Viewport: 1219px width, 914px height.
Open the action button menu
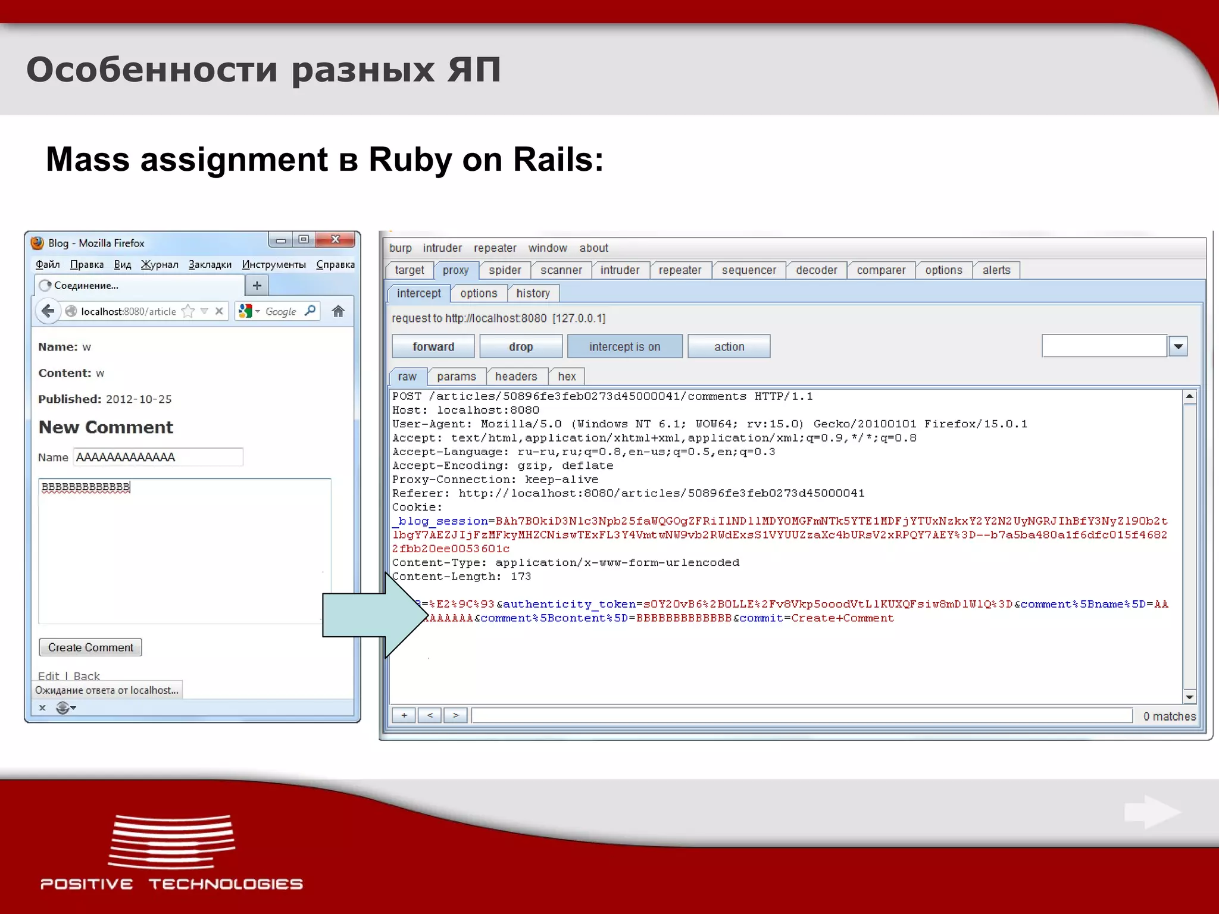point(729,346)
